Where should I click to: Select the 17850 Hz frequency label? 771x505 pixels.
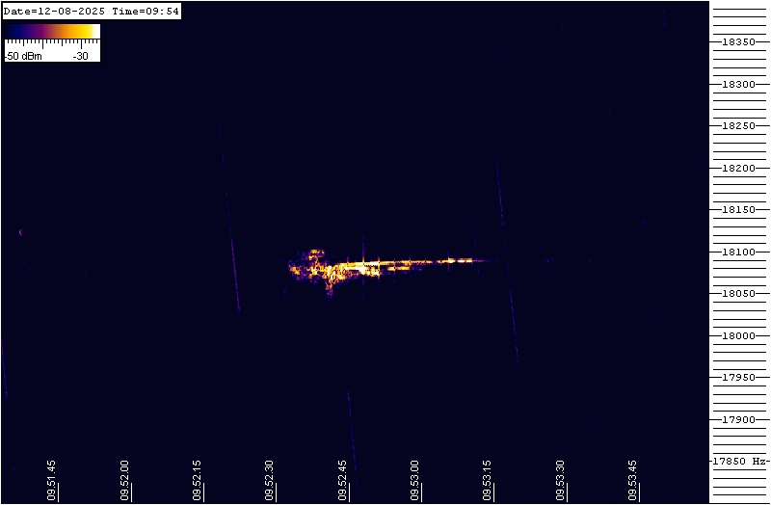point(741,462)
